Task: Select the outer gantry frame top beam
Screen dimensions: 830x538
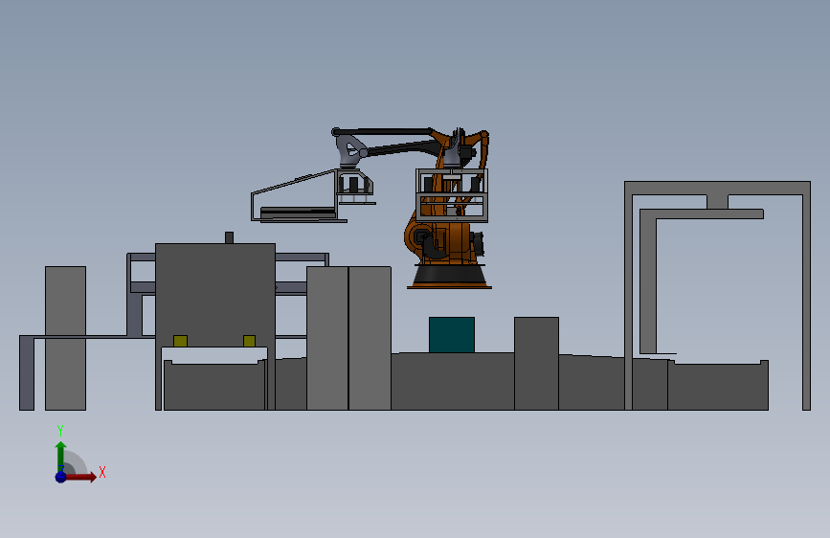Action: click(717, 188)
